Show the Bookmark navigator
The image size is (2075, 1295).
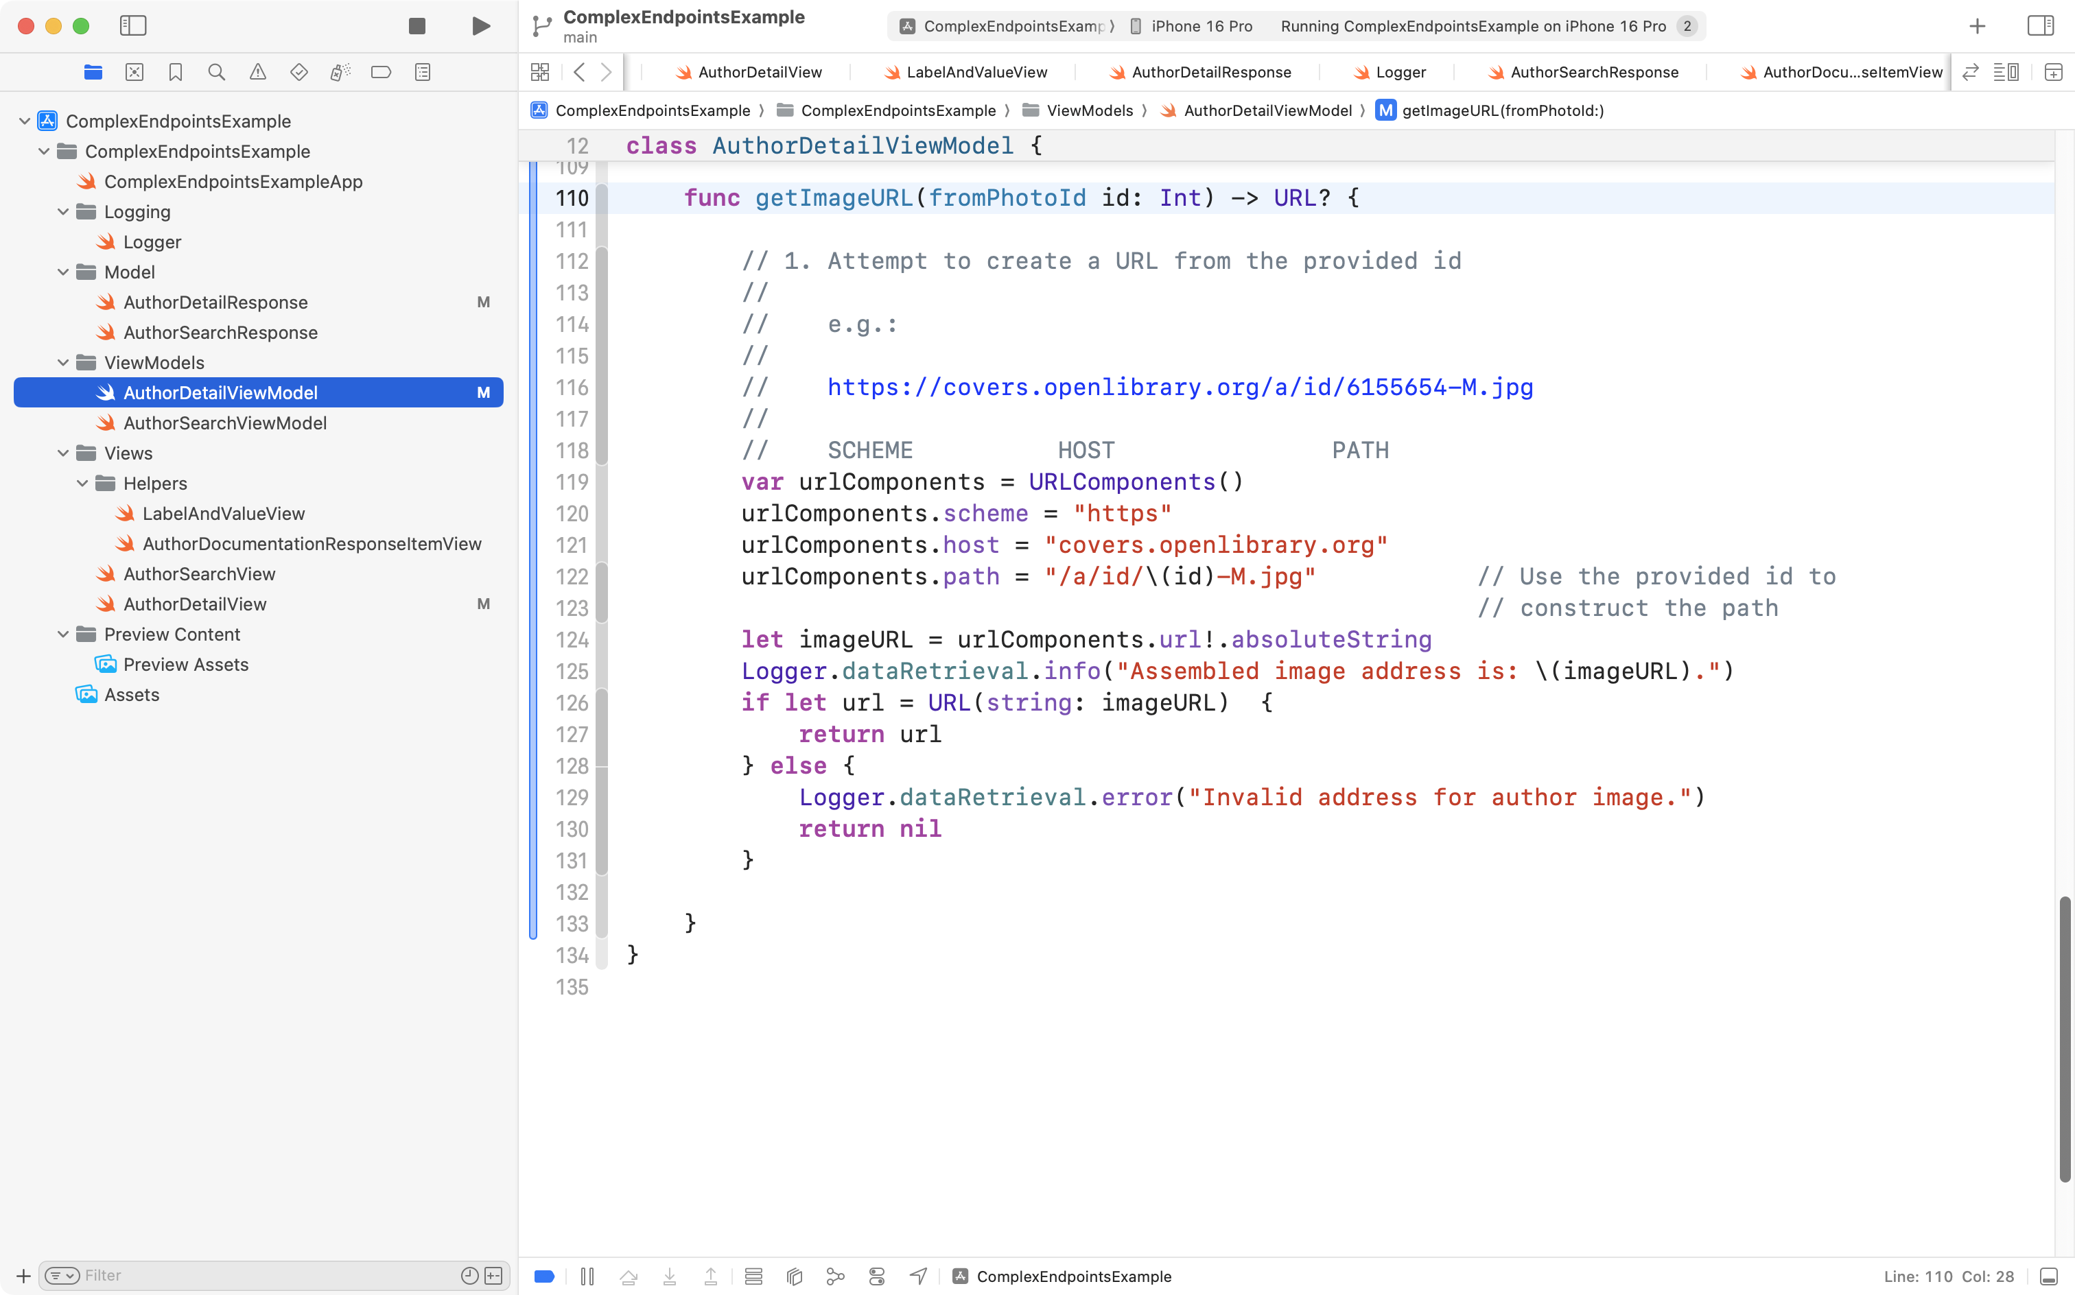click(176, 72)
